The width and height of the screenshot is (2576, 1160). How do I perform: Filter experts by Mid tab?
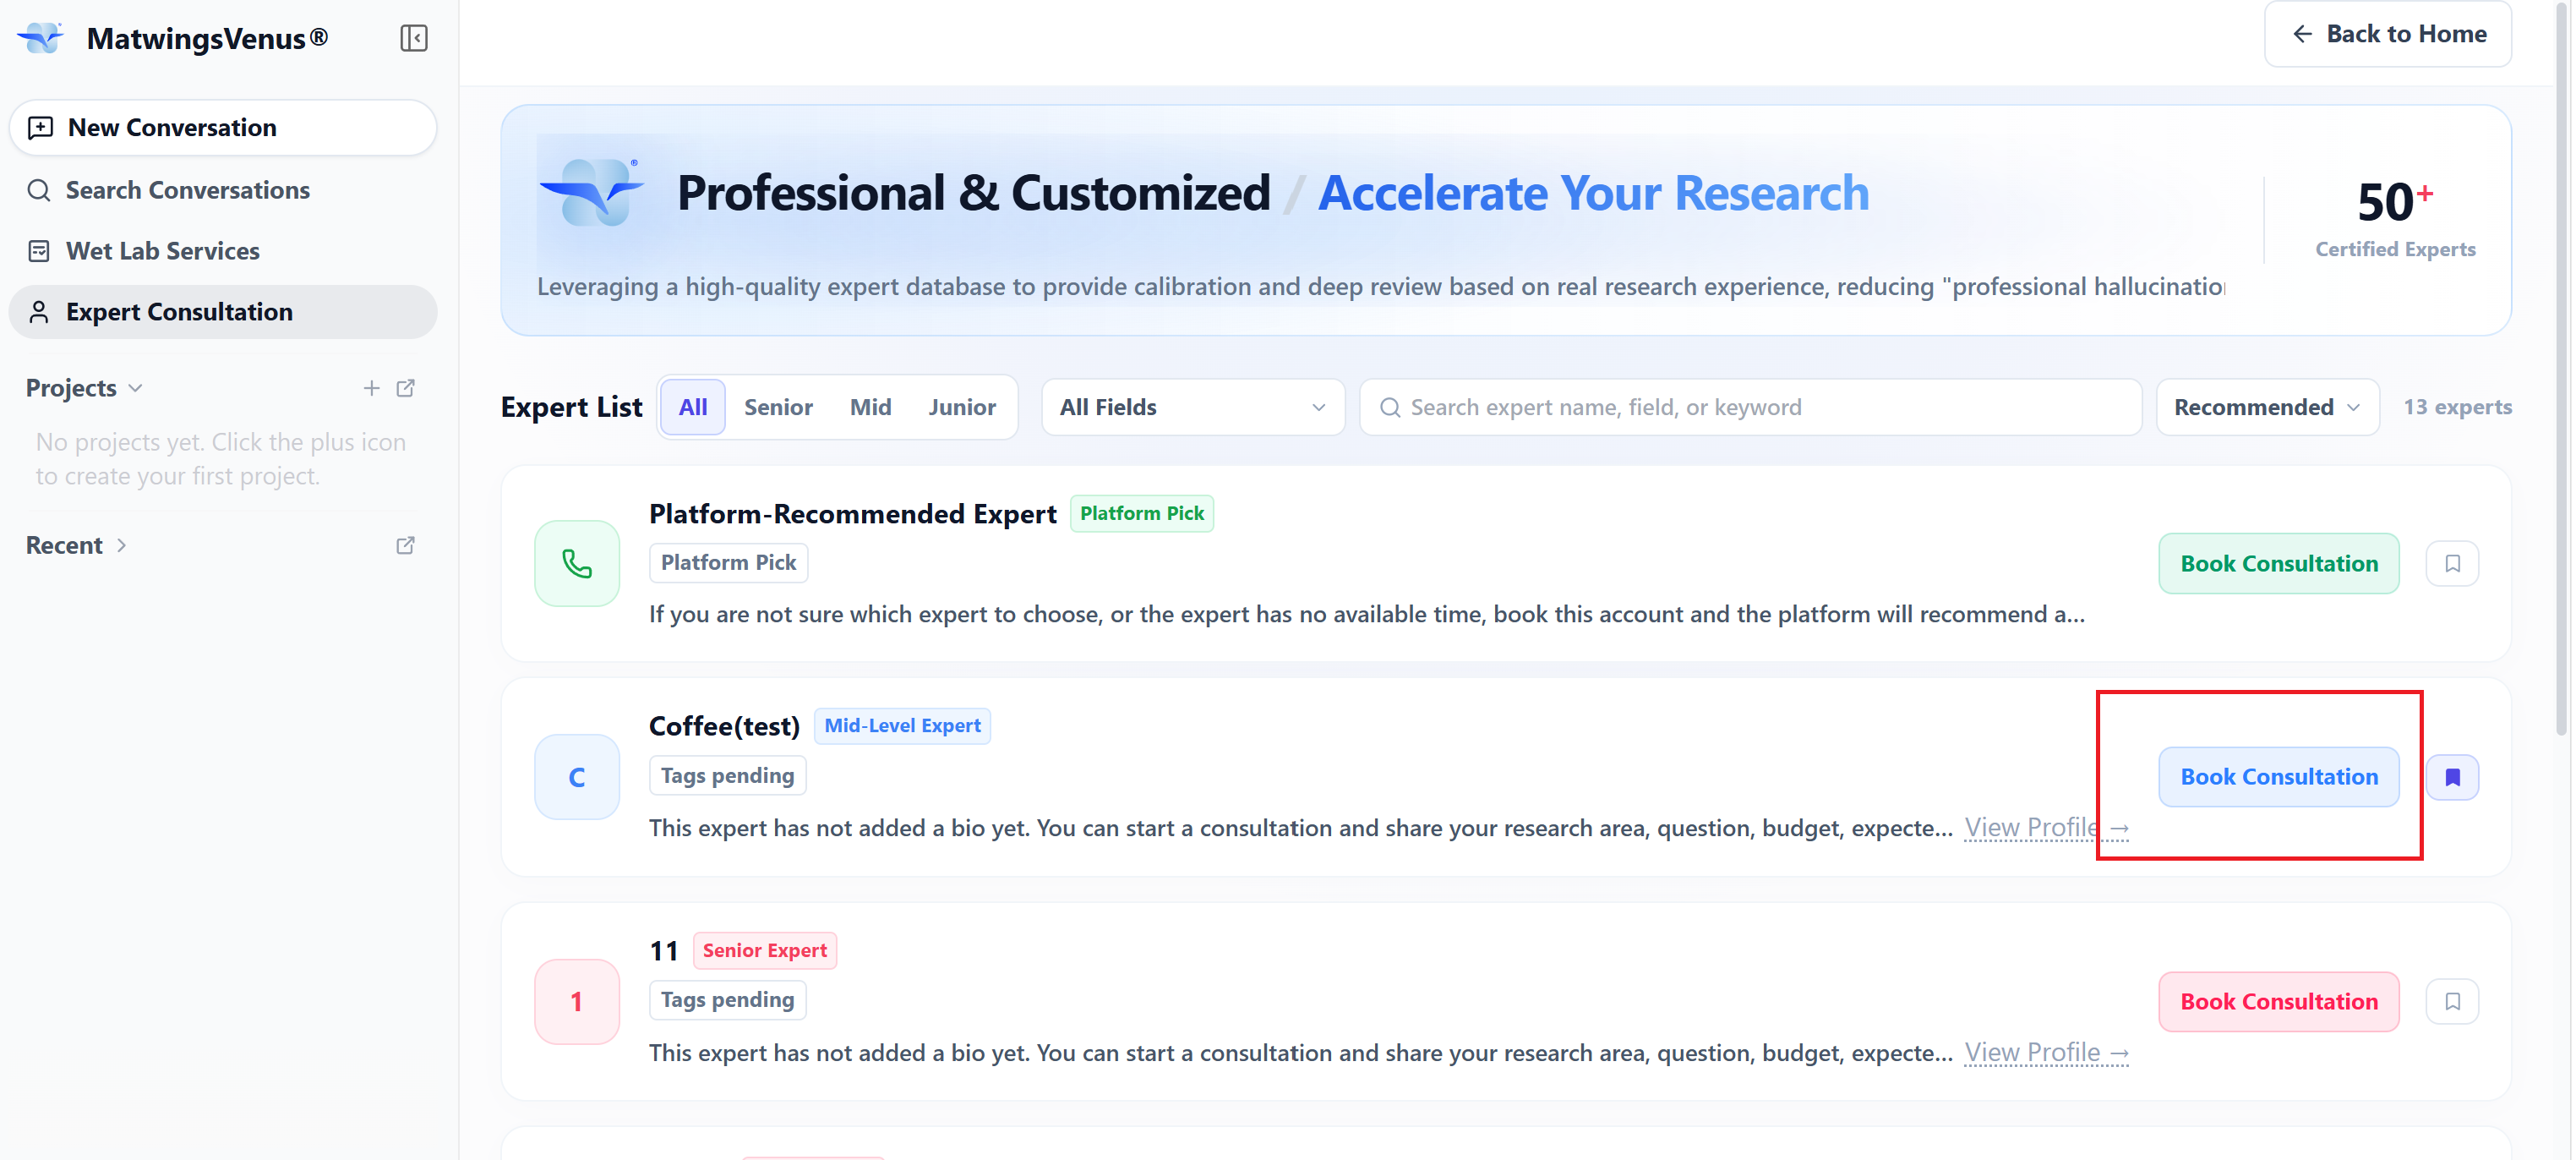tap(870, 407)
